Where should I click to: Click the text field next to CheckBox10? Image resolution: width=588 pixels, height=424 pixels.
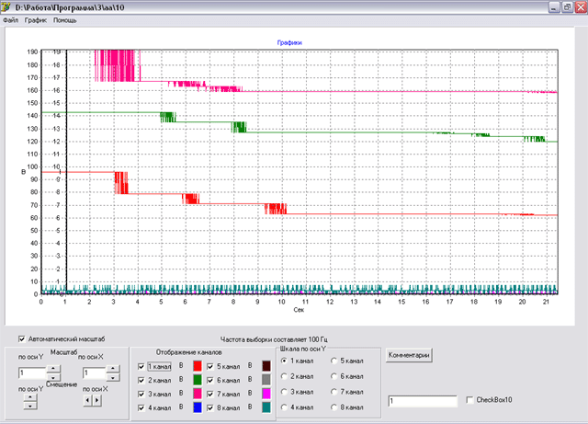pyautogui.click(x=424, y=402)
